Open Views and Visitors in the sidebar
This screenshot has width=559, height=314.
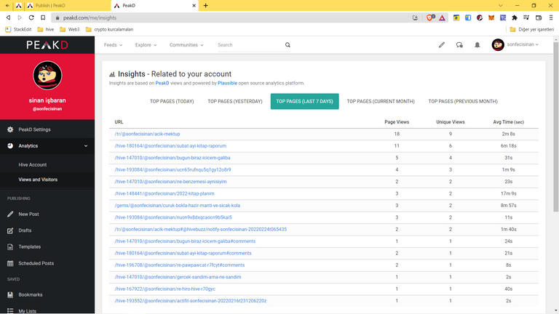point(38,180)
